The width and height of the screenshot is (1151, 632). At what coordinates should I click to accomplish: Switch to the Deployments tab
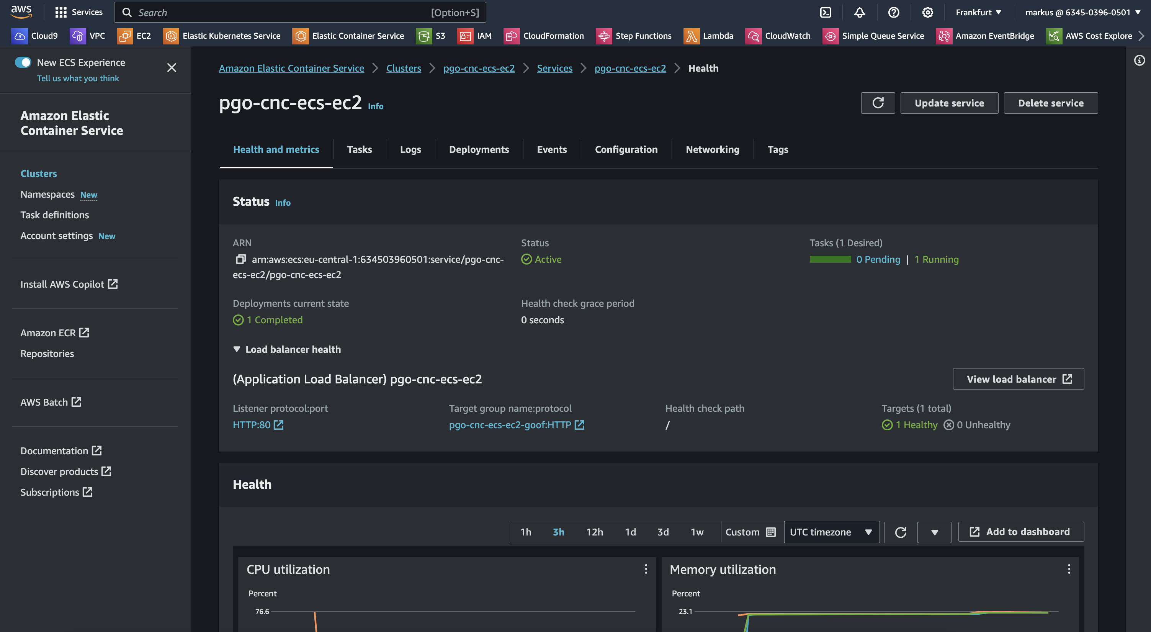pos(479,149)
